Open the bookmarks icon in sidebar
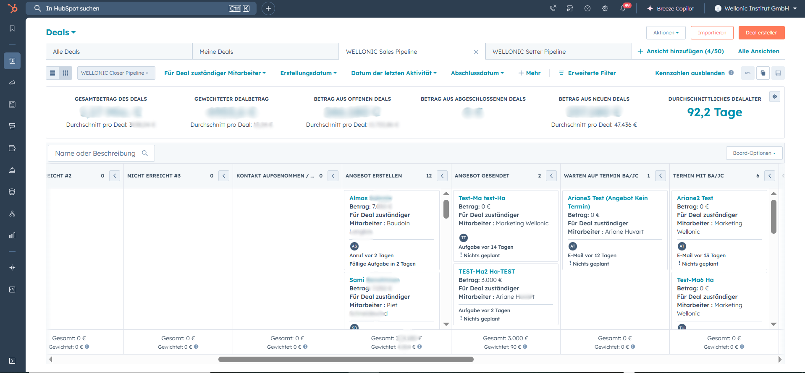The image size is (805, 373). (x=12, y=29)
